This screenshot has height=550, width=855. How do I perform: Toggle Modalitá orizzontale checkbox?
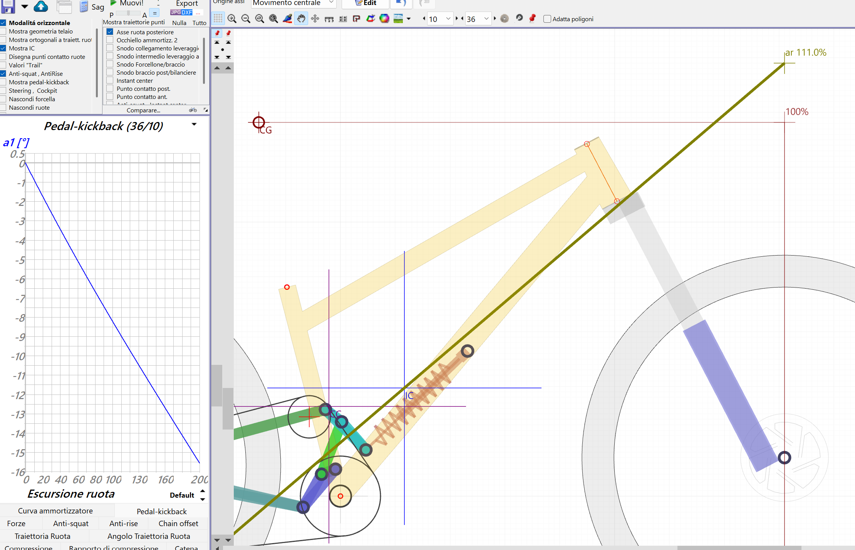(3, 23)
